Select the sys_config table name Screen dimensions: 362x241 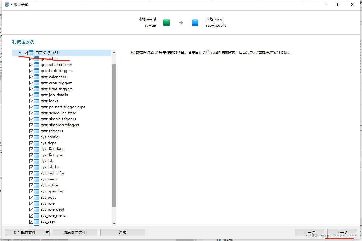coord(49,137)
